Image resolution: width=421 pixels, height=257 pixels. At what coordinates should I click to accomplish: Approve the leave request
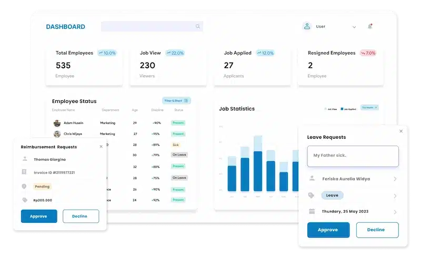(328, 230)
